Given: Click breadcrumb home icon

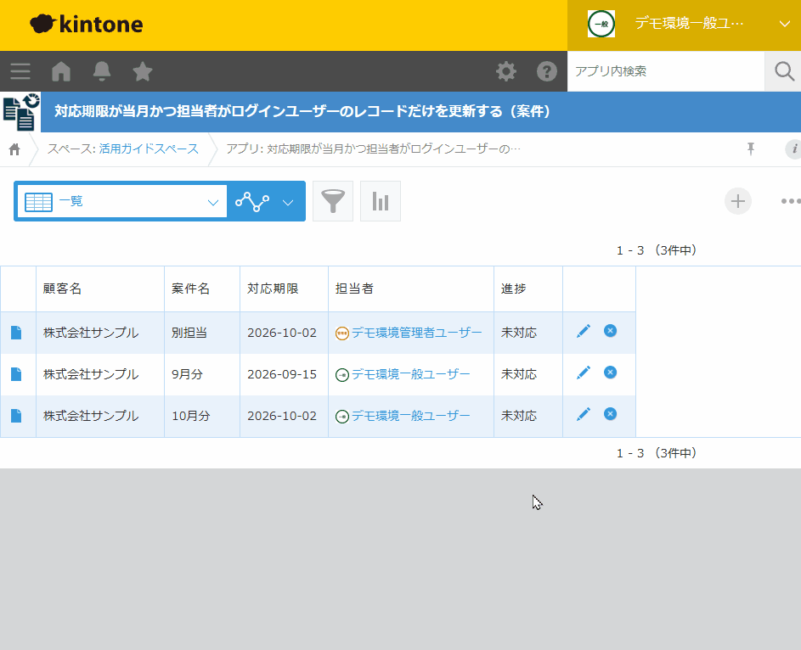Looking at the screenshot, I should click(14, 149).
